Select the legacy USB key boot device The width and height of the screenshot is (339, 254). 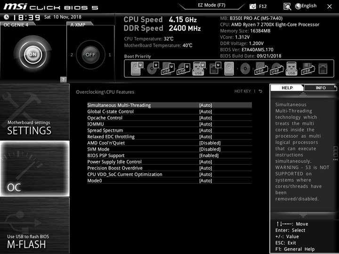click(291, 69)
